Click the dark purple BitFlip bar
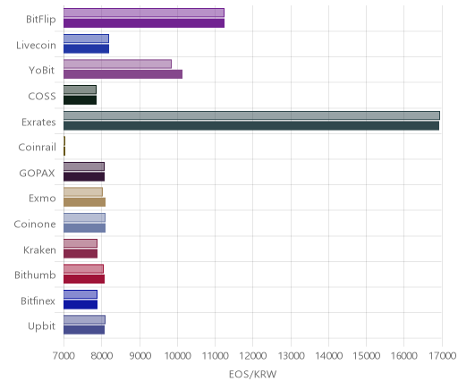The height and width of the screenshot is (390, 458). (144, 23)
